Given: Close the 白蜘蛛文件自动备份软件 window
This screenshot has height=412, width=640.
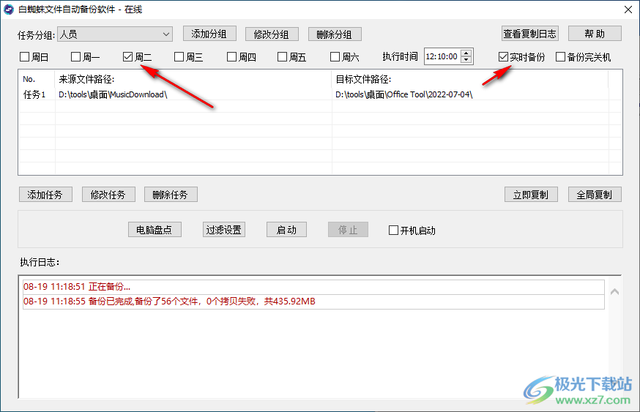Looking at the screenshot, I should [x=628, y=10].
